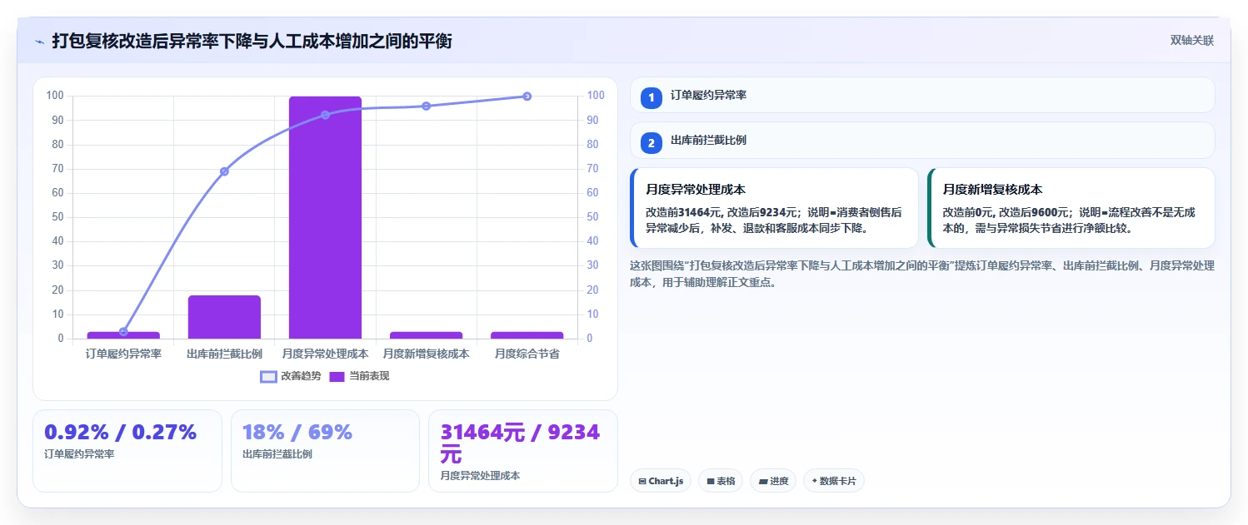Click the 月度新增复核成本 bar
The height and width of the screenshot is (525, 1248).
tap(426, 335)
